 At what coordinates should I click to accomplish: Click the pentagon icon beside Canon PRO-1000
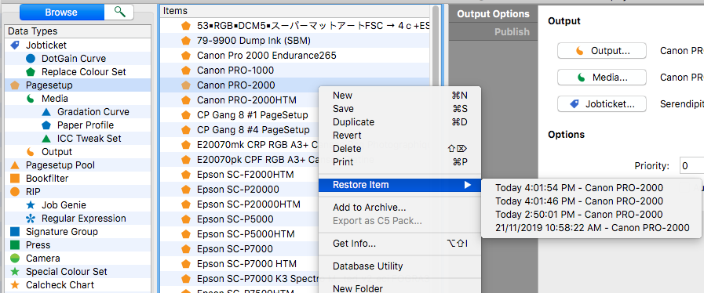(x=186, y=71)
